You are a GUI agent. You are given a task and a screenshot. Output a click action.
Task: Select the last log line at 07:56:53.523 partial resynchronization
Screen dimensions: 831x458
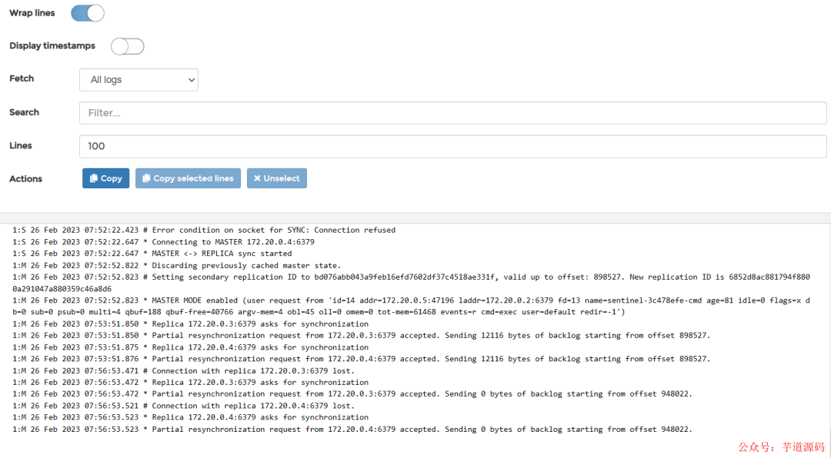(x=352, y=430)
